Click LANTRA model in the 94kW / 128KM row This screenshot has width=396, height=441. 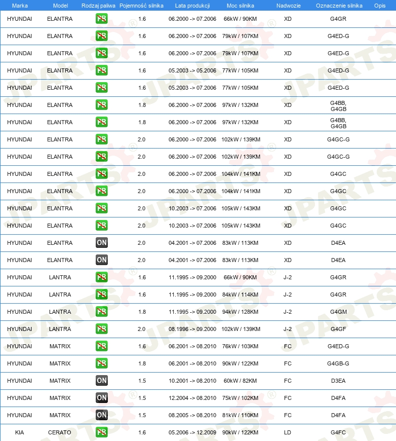pos(60,312)
